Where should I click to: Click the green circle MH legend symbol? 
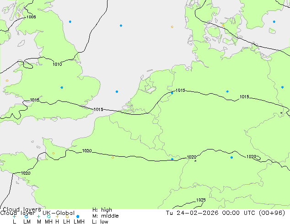pyautogui.click(x=48, y=216)
